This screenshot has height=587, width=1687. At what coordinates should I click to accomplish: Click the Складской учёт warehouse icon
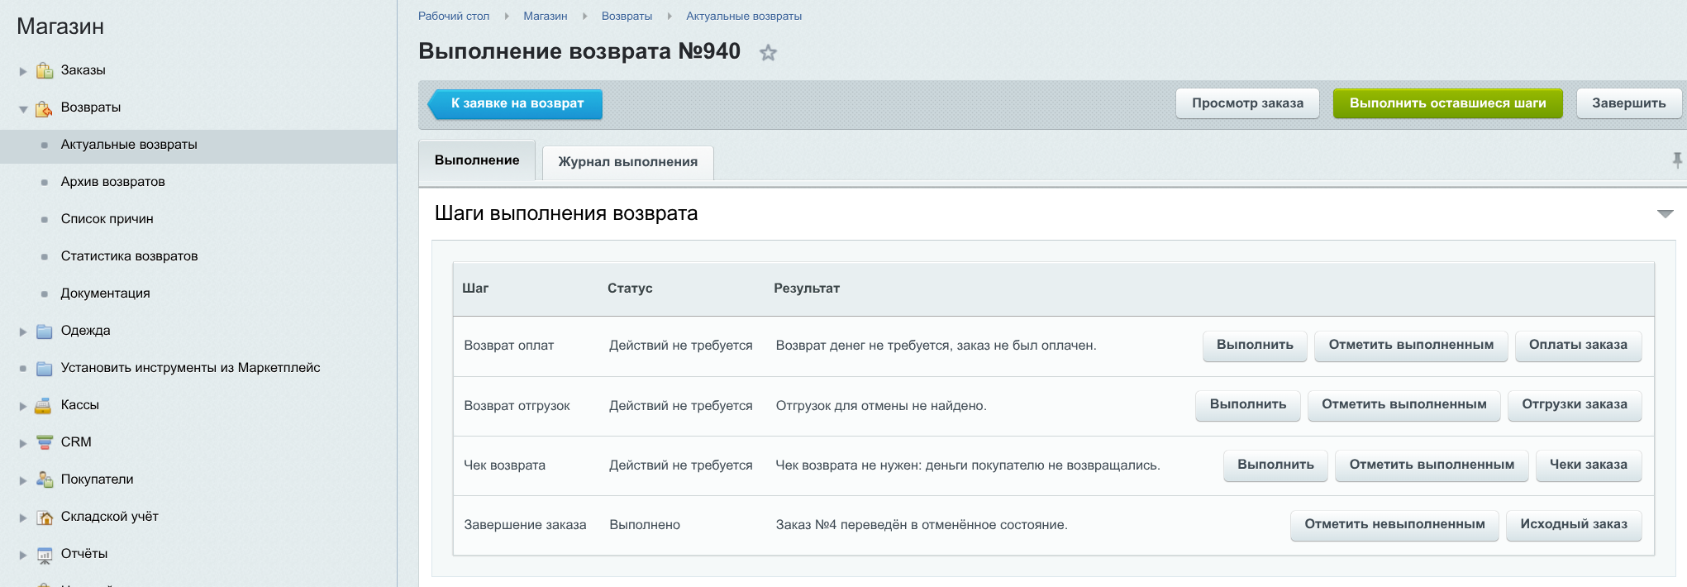click(x=45, y=517)
